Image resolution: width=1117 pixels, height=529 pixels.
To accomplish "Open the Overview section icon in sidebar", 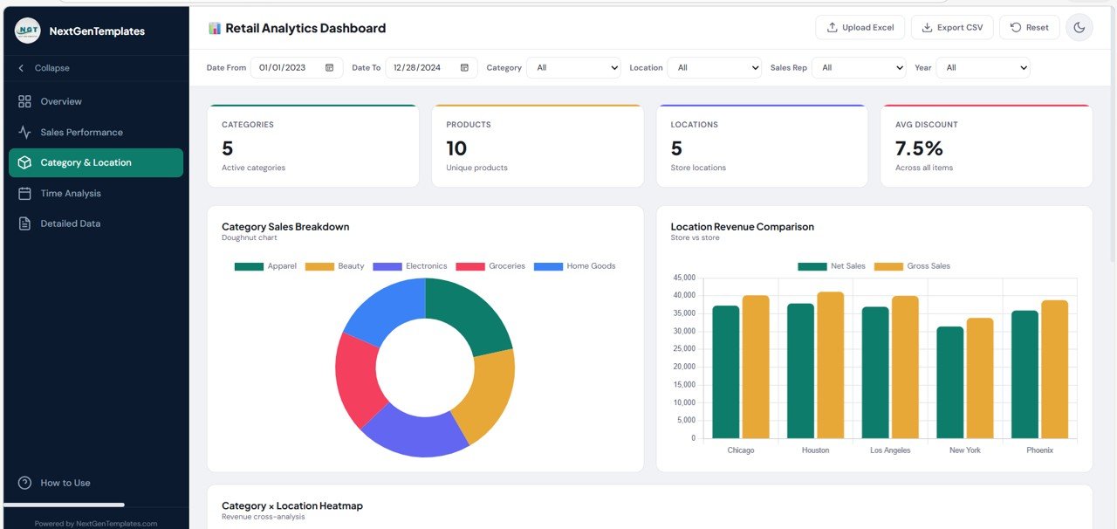I will [x=24, y=101].
